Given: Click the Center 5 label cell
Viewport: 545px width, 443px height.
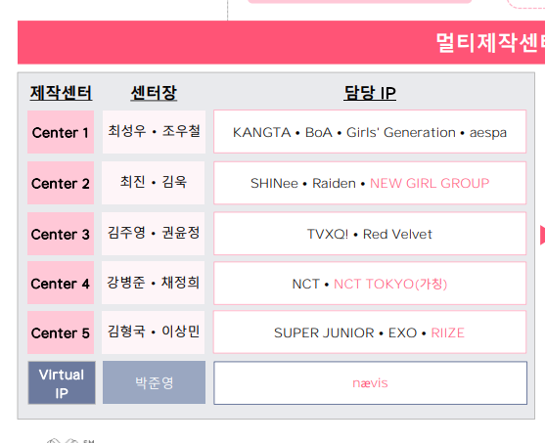Looking at the screenshot, I should [x=61, y=332].
